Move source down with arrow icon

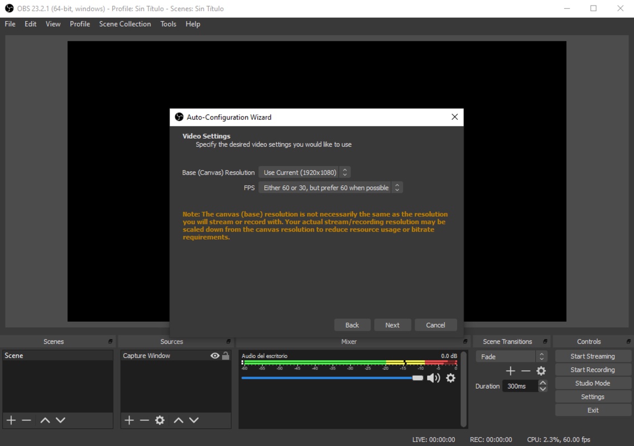pyautogui.click(x=194, y=420)
